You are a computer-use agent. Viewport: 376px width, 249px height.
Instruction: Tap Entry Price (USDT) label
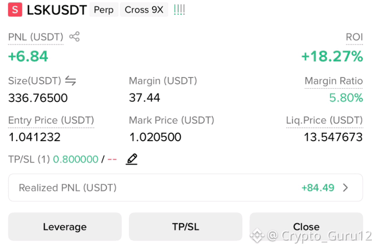[x=51, y=121]
